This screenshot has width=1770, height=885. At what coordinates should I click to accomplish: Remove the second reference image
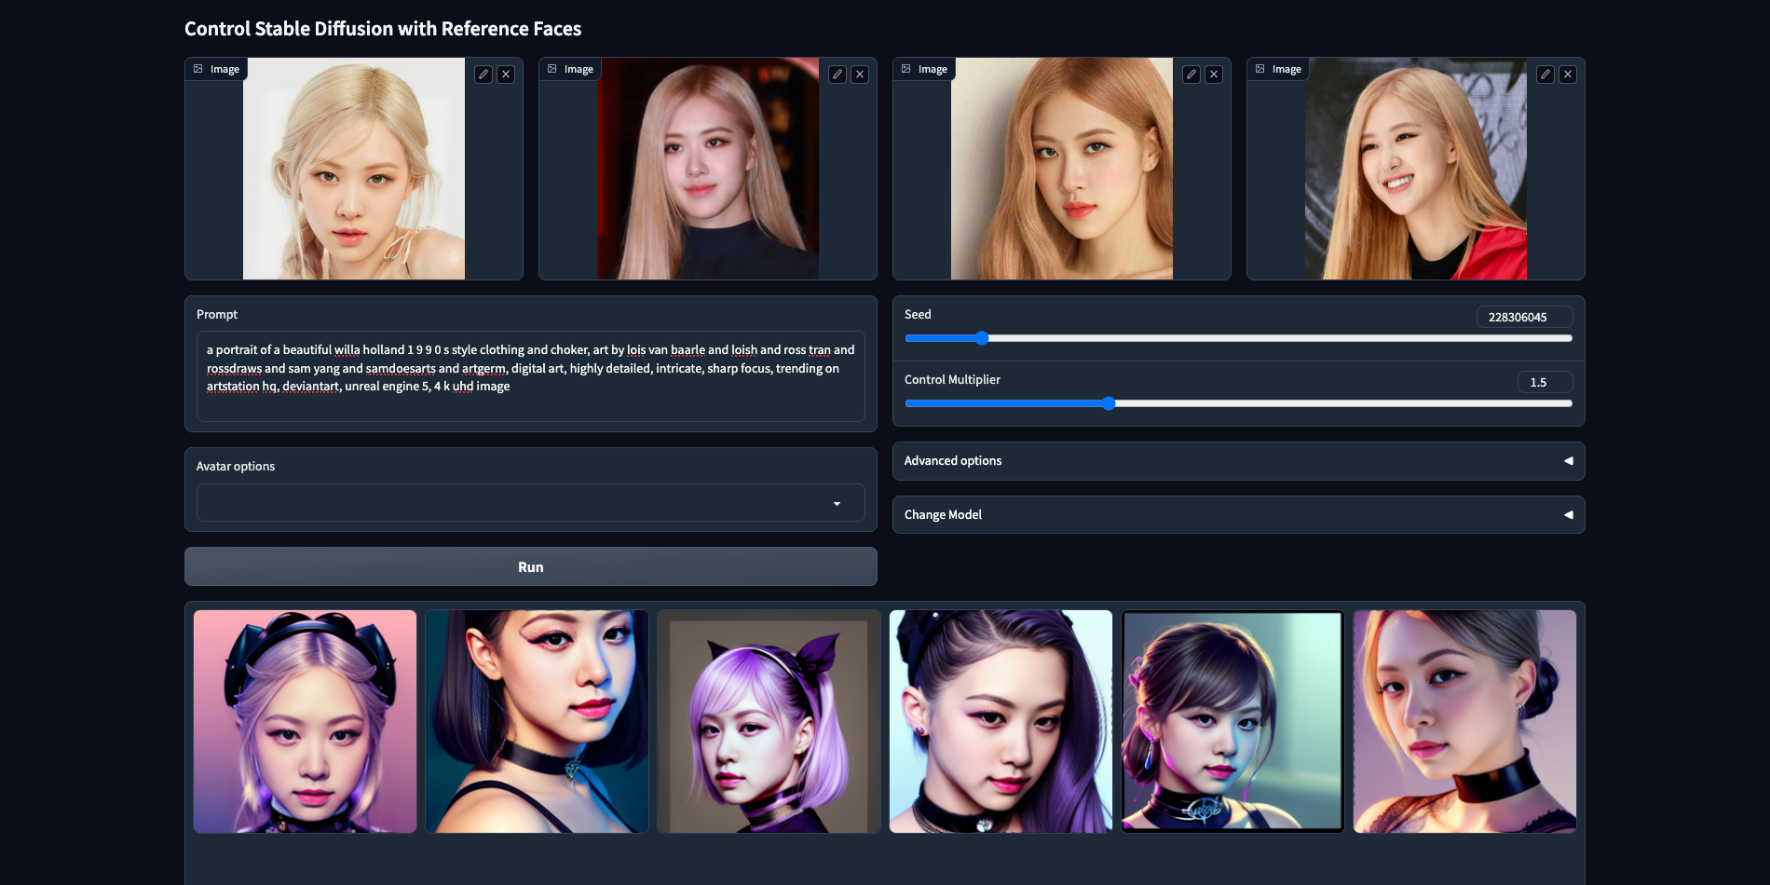(860, 75)
